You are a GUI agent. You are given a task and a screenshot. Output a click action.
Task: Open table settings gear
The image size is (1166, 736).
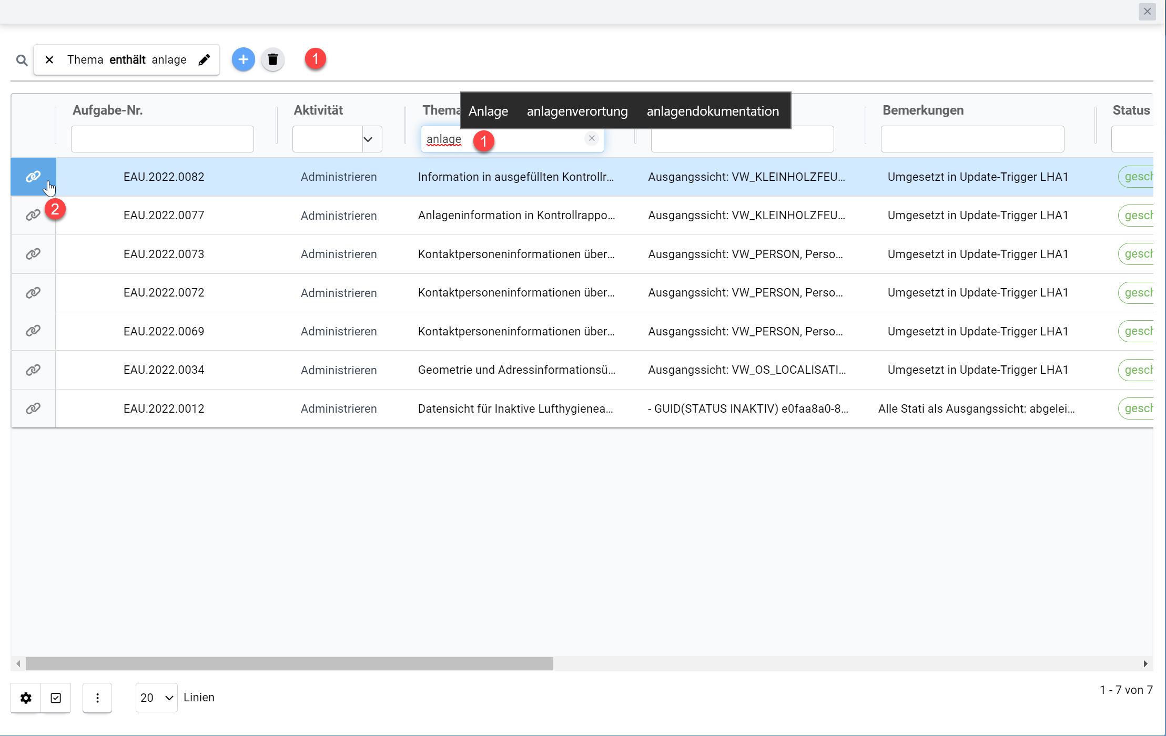[x=26, y=698]
